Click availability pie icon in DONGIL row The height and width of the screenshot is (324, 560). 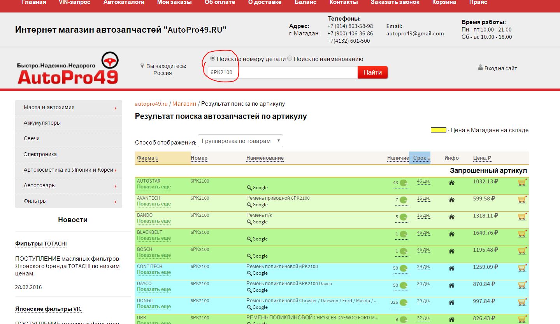click(x=404, y=303)
